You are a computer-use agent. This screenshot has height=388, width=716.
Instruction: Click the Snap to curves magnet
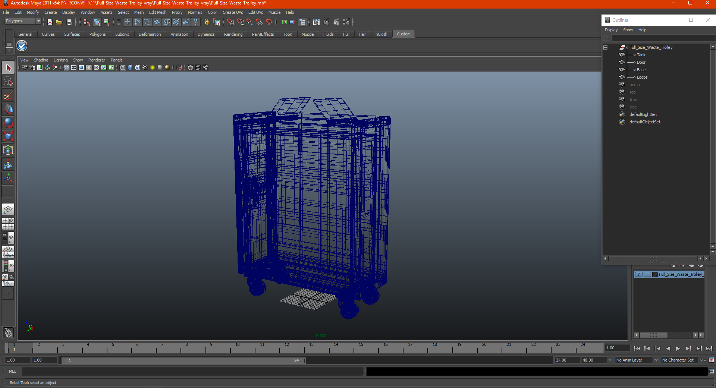240,22
